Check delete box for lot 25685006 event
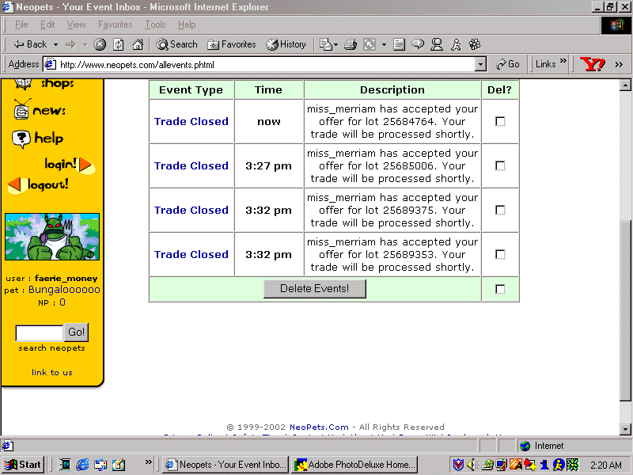This screenshot has width=633, height=475. click(x=500, y=166)
